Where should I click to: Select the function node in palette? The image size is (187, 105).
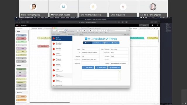tap(21, 97)
